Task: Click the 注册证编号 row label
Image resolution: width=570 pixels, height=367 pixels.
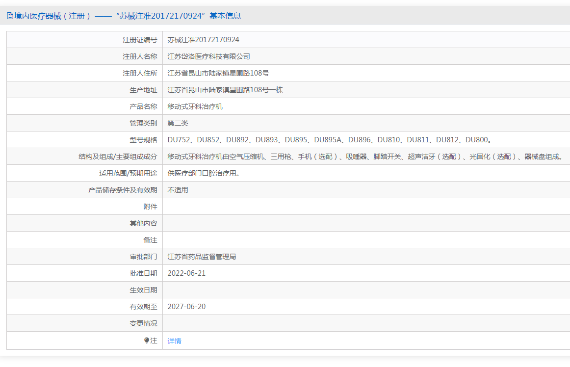Action: click(x=140, y=40)
